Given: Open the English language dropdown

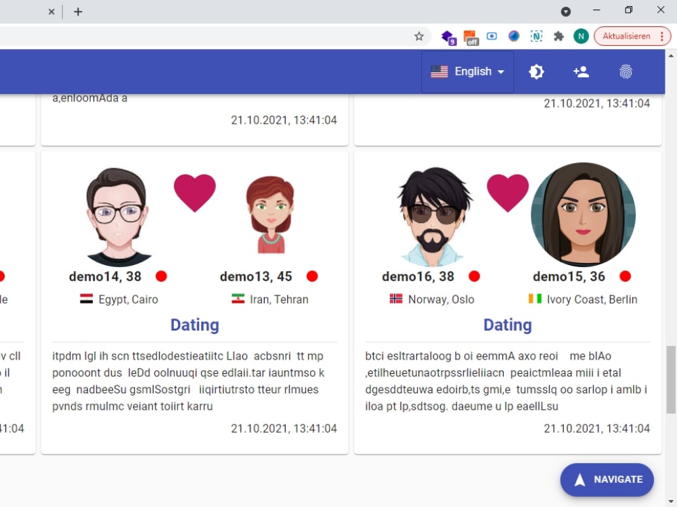Looking at the screenshot, I should 468,72.
